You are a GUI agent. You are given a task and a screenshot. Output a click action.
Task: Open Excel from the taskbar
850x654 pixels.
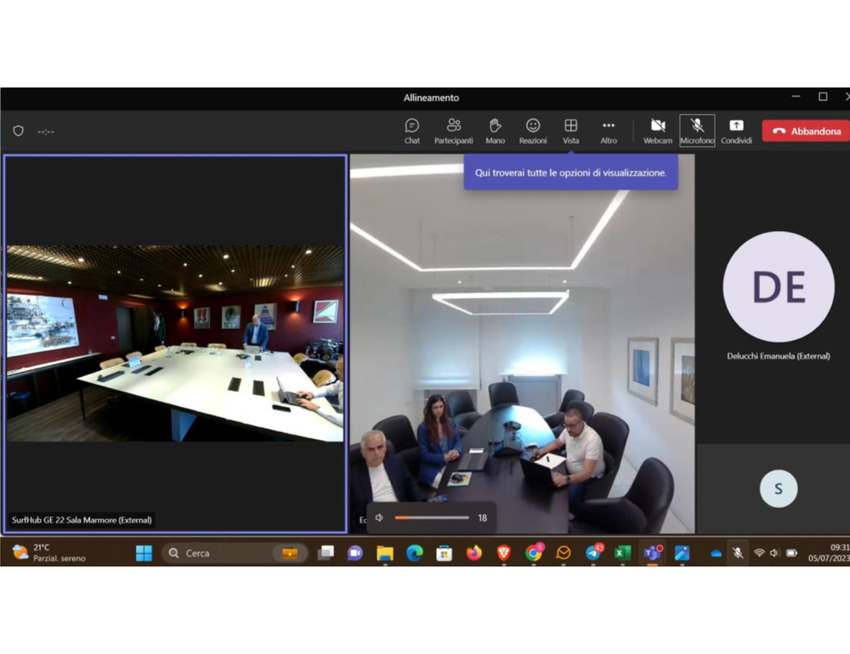[x=622, y=553]
